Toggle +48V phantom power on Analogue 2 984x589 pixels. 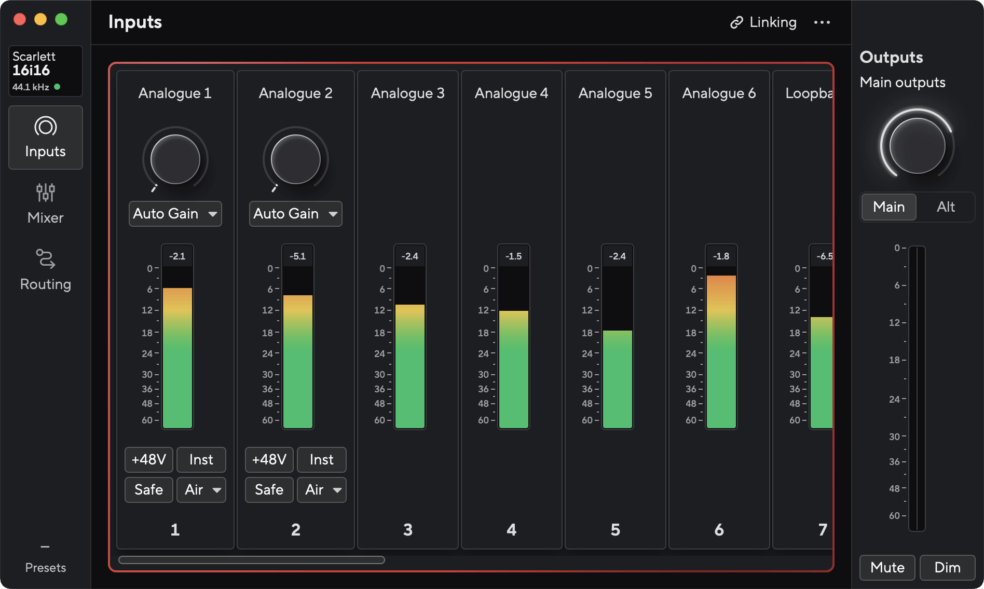(x=269, y=460)
